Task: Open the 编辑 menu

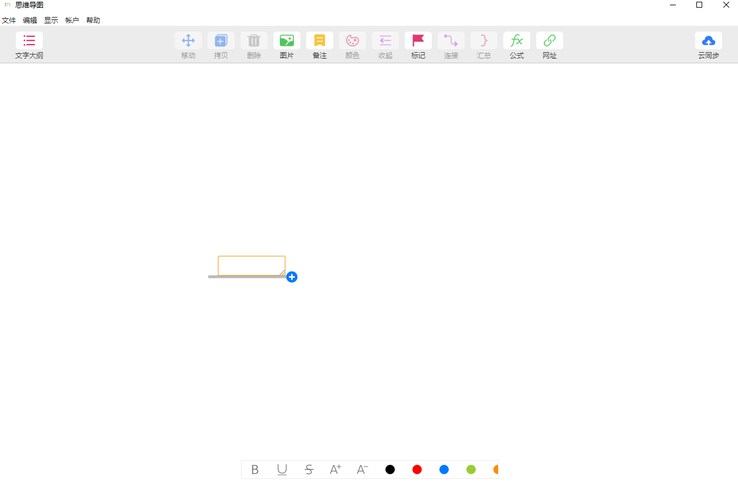Action: [x=30, y=21]
